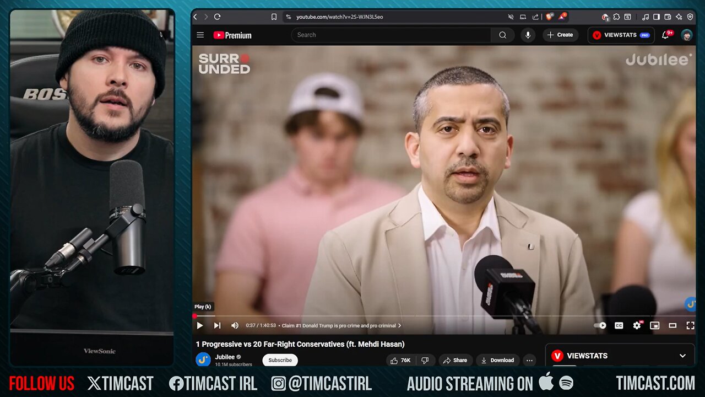The width and height of the screenshot is (705, 397).
Task: Open the Brave Wallet icon
Action: click(668, 17)
